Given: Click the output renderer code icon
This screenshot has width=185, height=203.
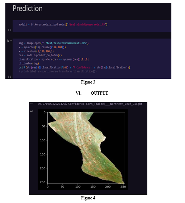Looking at the screenshot, I should (32, 111).
